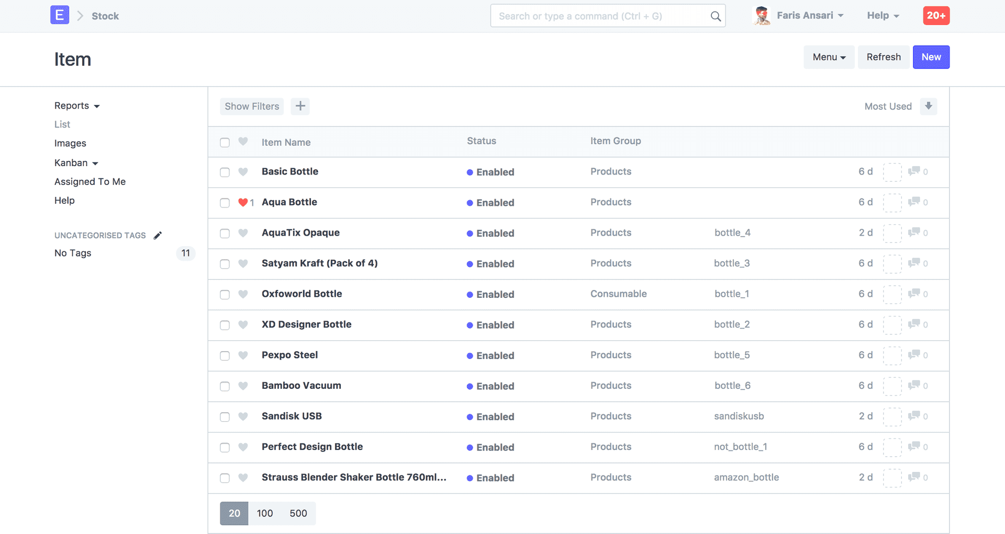Like Strauss Blender Shaker heart icon
The height and width of the screenshot is (534, 1005).
[x=243, y=478]
